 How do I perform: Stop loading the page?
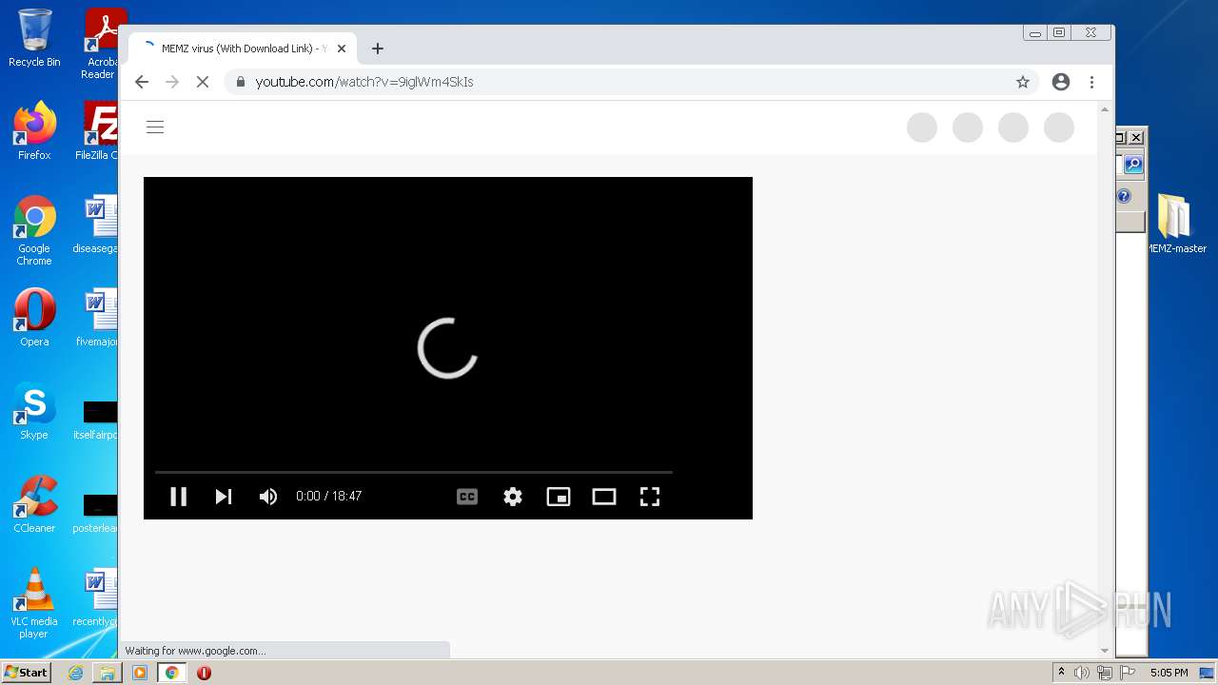[x=203, y=82]
